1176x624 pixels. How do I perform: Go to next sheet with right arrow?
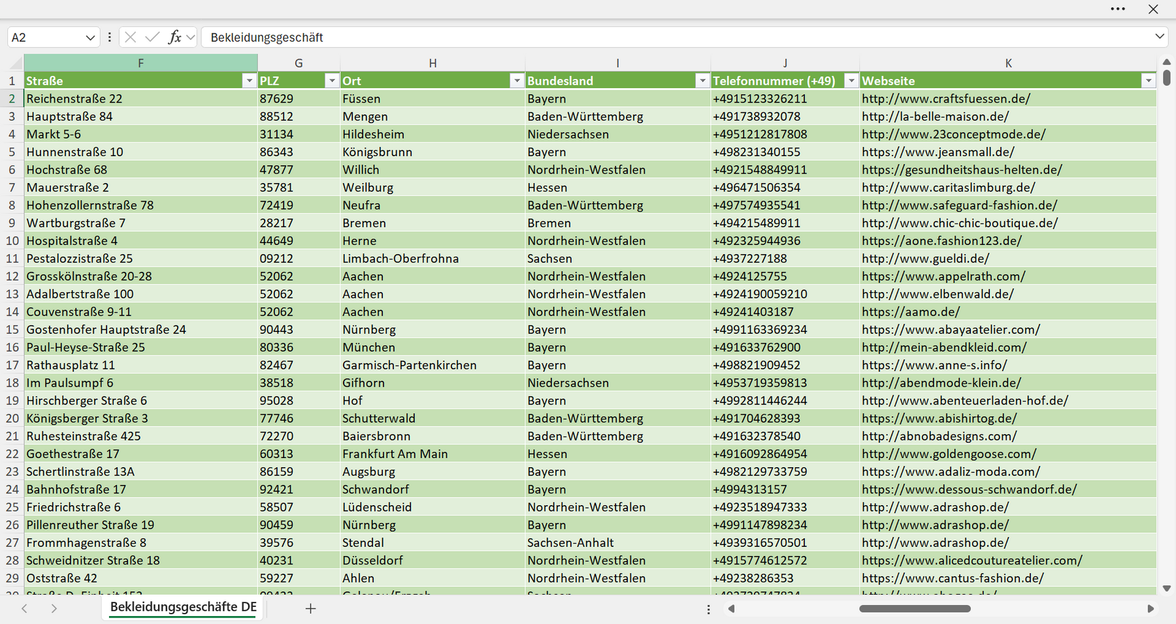54,608
